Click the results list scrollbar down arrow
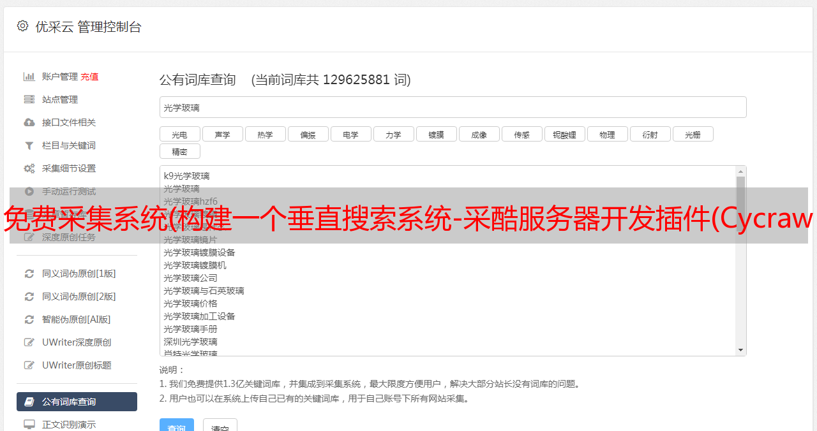 740,350
